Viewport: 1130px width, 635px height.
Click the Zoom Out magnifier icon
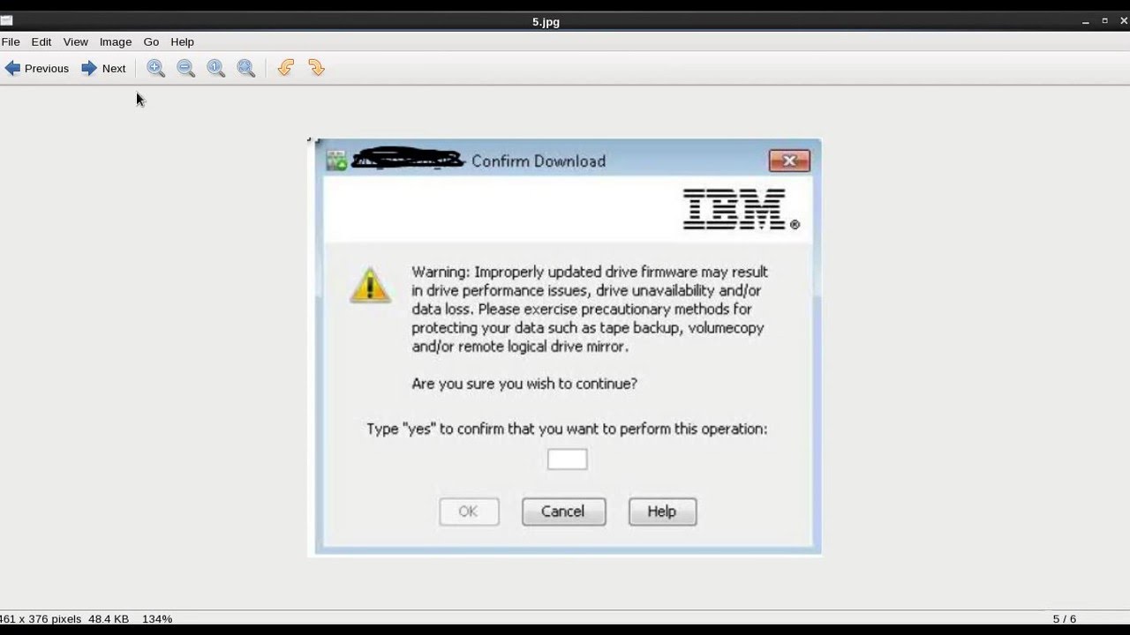(185, 68)
